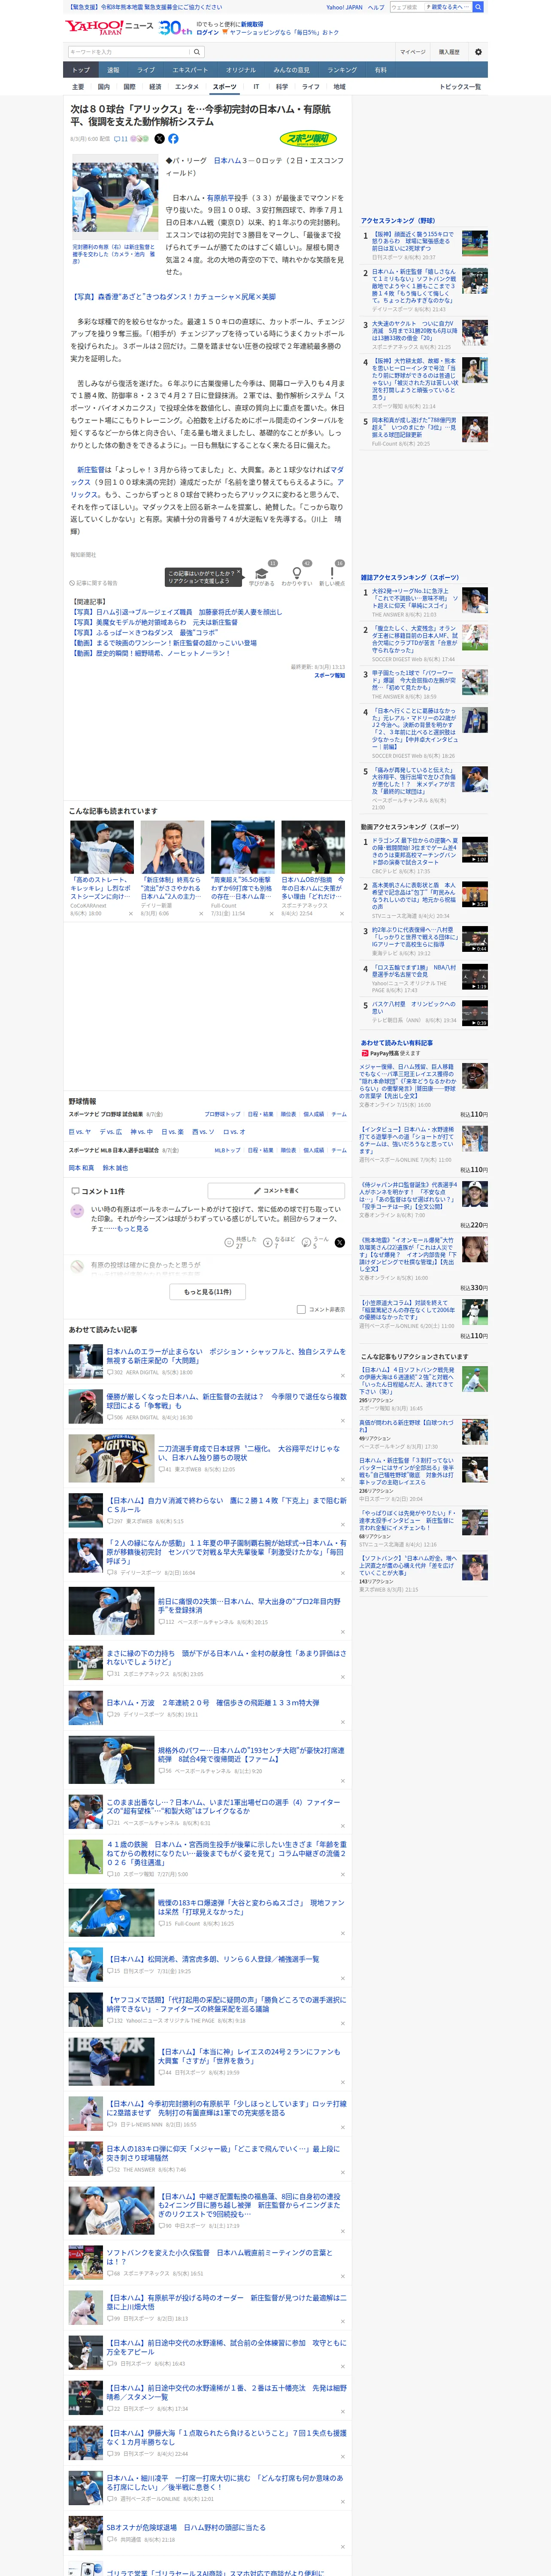Image resolution: width=551 pixels, height=2576 pixels.
Task: Share the first comment on X
Action: pos(339,1242)
